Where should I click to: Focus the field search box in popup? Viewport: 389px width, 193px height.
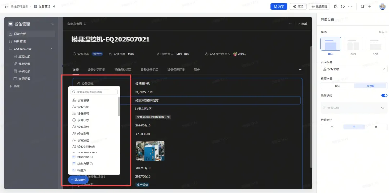coord(94,92)
